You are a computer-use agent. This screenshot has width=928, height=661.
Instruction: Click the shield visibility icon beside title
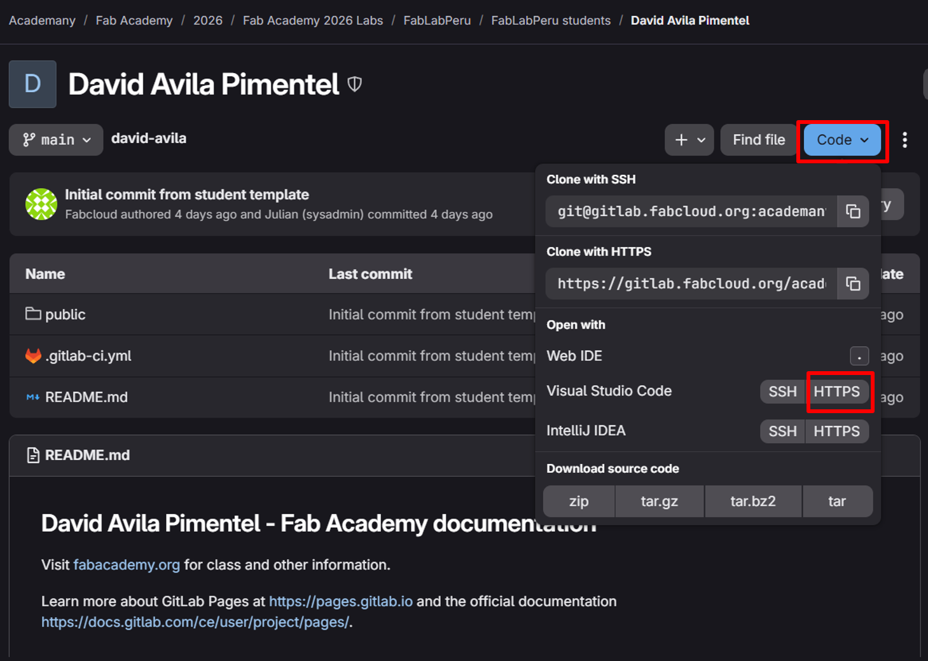point(355,84)
